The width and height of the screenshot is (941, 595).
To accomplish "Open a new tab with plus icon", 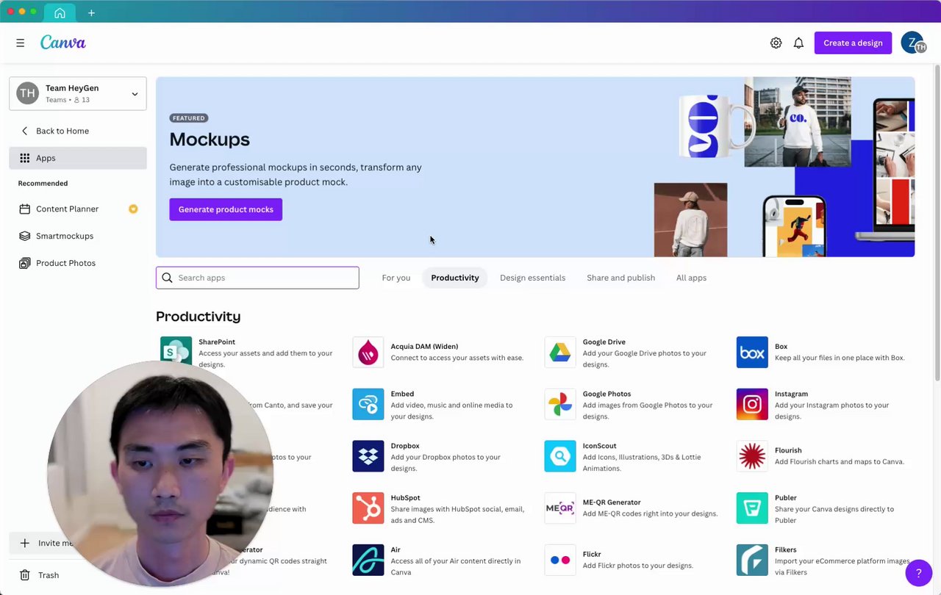I will click(91, 12).
